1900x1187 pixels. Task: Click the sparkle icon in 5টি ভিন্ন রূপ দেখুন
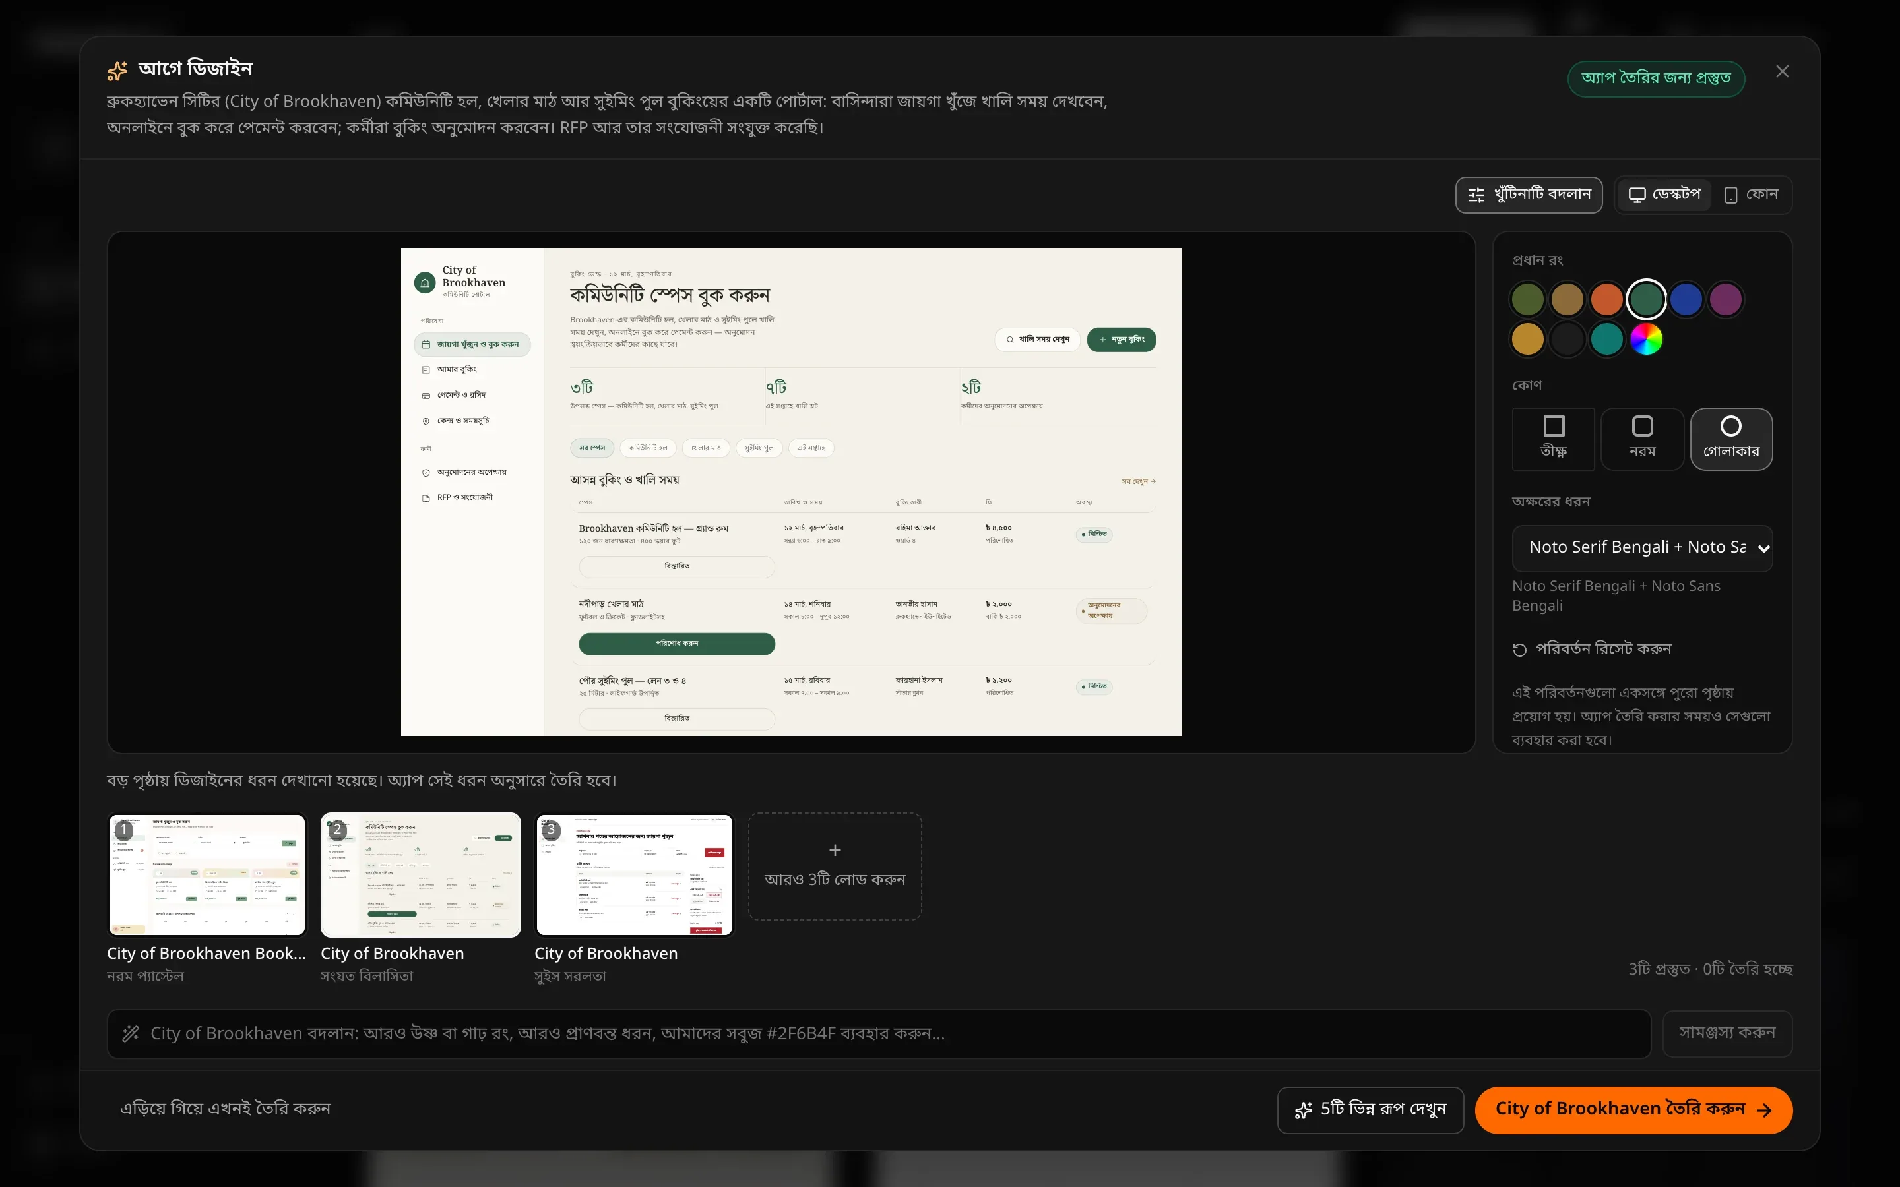coord(1304,1109)
